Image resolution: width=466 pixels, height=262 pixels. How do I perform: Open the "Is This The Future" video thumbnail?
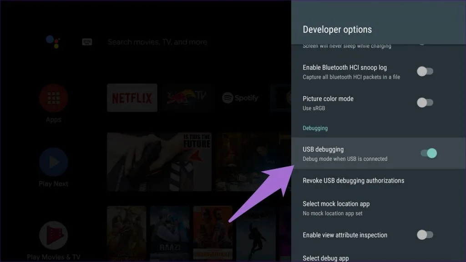[159, 162]
